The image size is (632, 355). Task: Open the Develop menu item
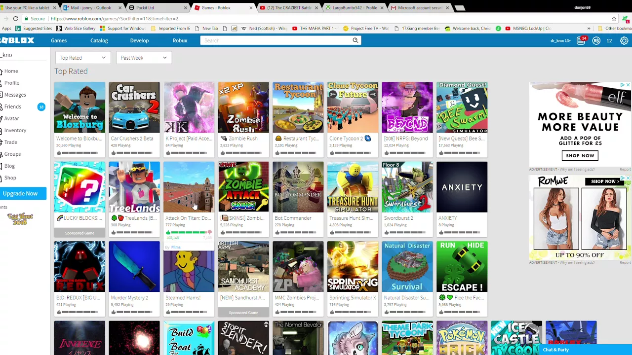click(x=139, y=40)
